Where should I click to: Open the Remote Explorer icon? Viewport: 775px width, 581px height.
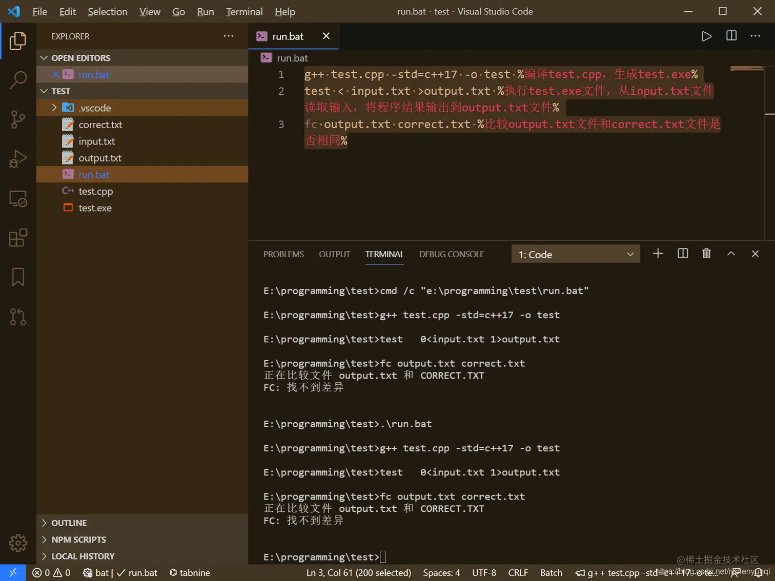[18, 198]
